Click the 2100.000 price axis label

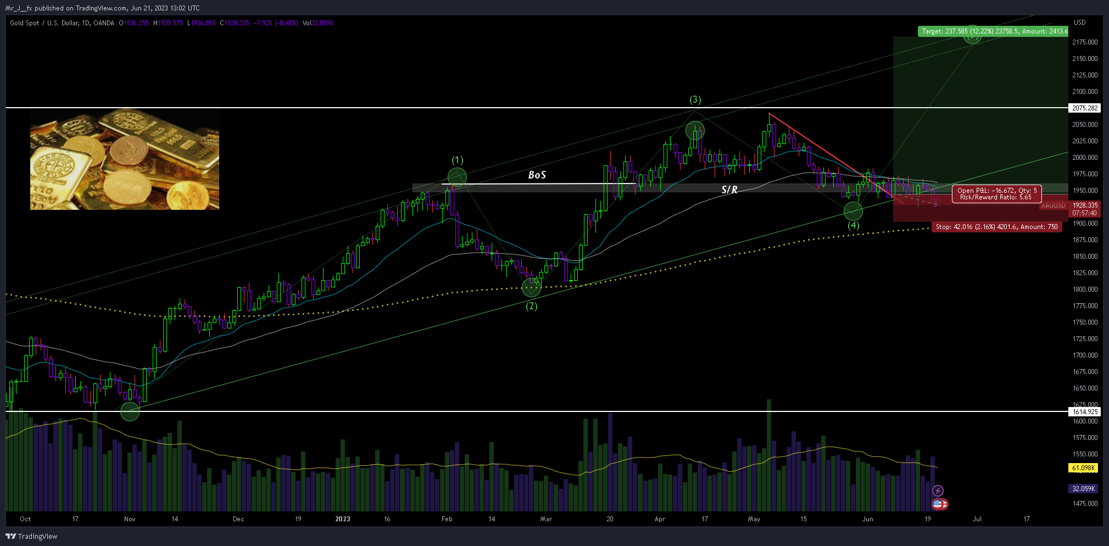(x=1085, y=92)
